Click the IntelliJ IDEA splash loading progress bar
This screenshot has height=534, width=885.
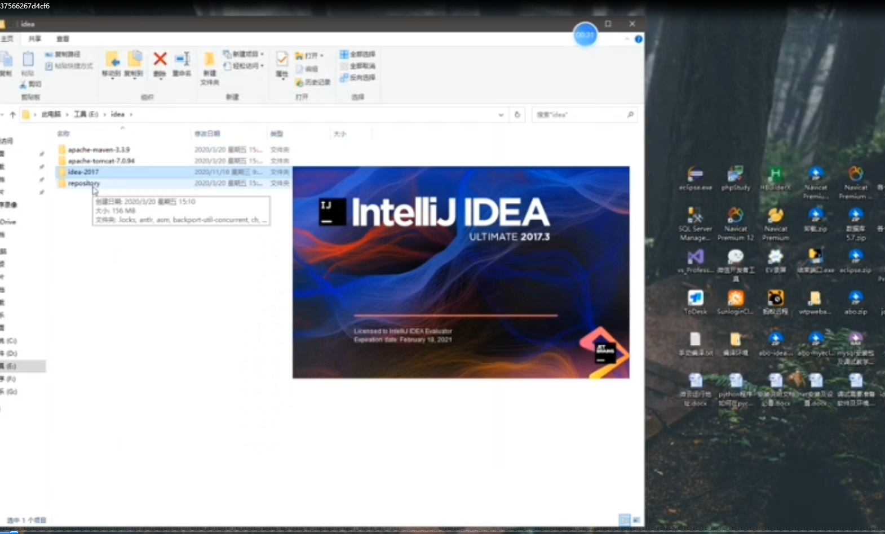click(455, 315)
